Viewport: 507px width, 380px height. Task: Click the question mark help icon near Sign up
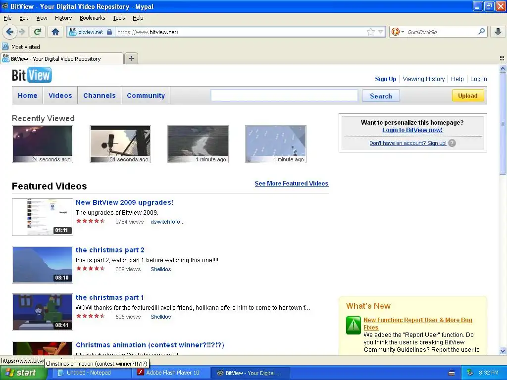[x=452, y=143]
